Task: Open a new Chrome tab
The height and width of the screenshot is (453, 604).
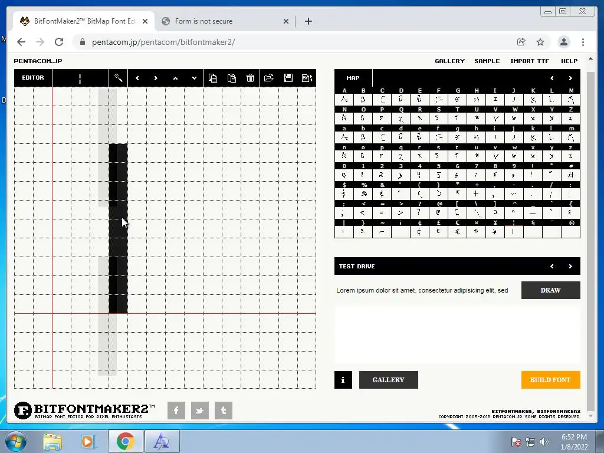Action: [x=308, y=21]
